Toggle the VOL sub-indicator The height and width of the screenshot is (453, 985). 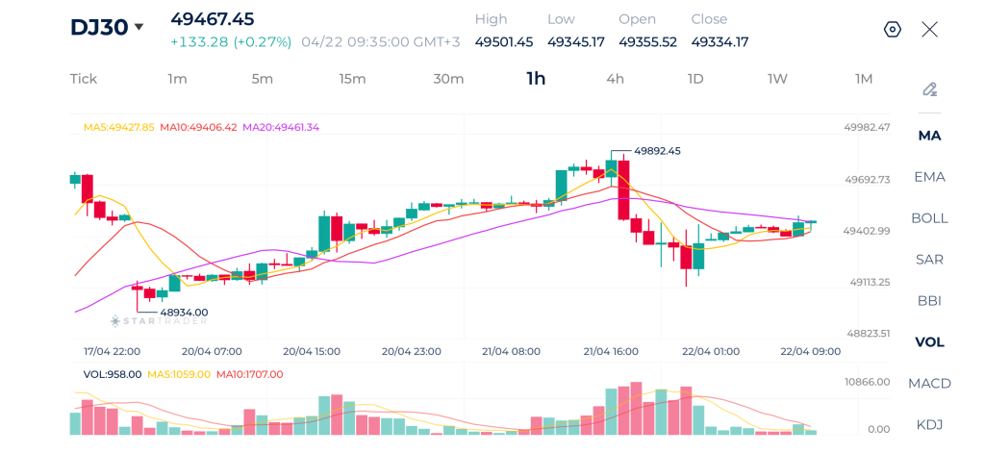tap(929, 341)
